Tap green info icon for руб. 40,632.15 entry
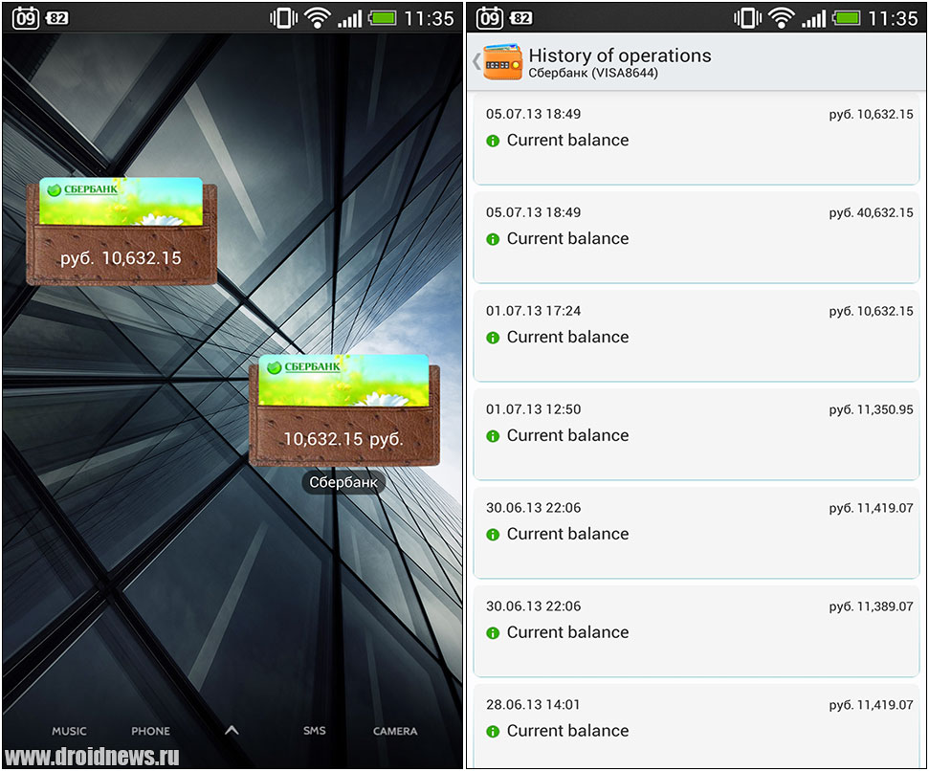This screenshot has width=929, height=771. tap(493, 239)
